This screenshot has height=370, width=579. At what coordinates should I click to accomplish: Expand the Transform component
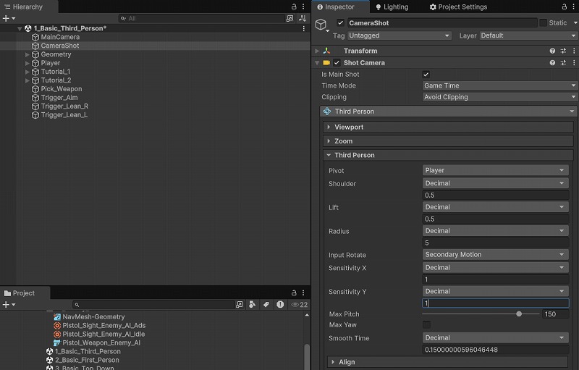[x=317, y=51]
